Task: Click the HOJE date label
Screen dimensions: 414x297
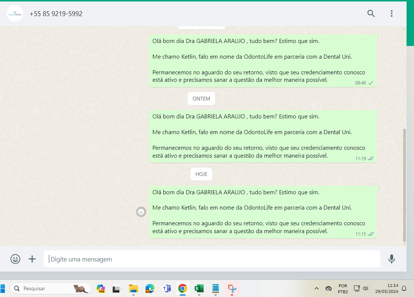Action: click(x=201, y=174)
